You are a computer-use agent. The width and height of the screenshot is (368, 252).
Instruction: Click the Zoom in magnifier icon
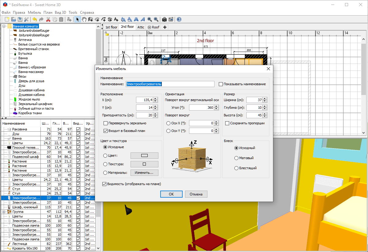pos(150,19)
